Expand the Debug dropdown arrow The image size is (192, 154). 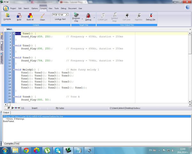pos(94,18)
